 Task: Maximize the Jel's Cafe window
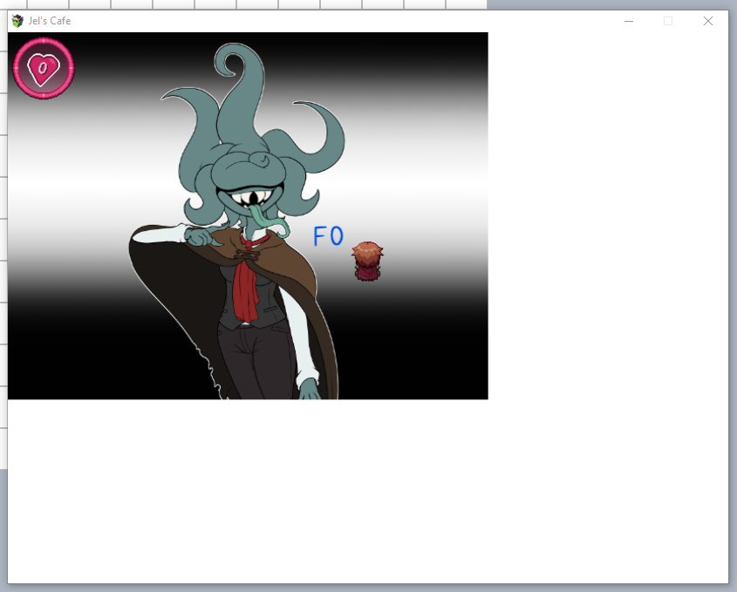[668, 21]
